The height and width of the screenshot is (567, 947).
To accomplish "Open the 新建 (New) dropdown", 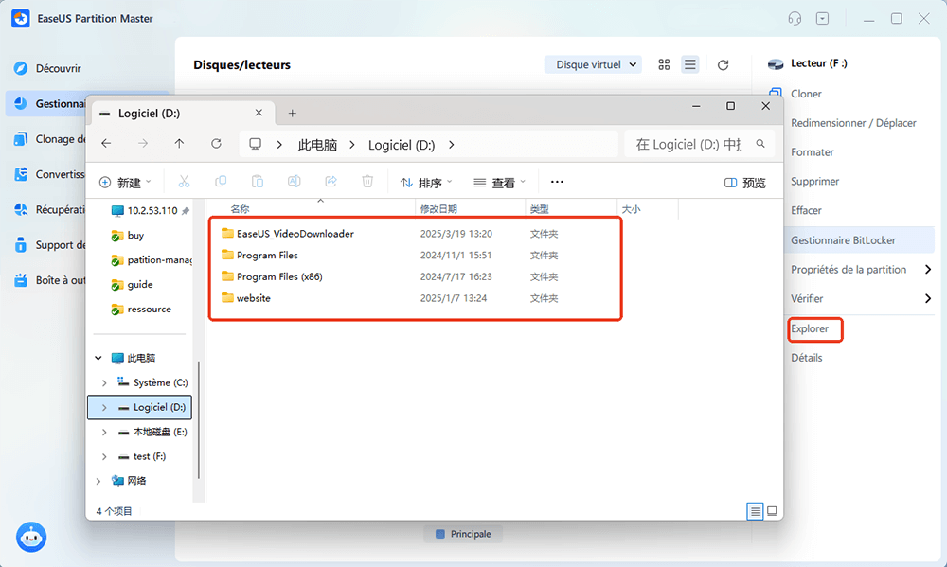I will point(125,183).
